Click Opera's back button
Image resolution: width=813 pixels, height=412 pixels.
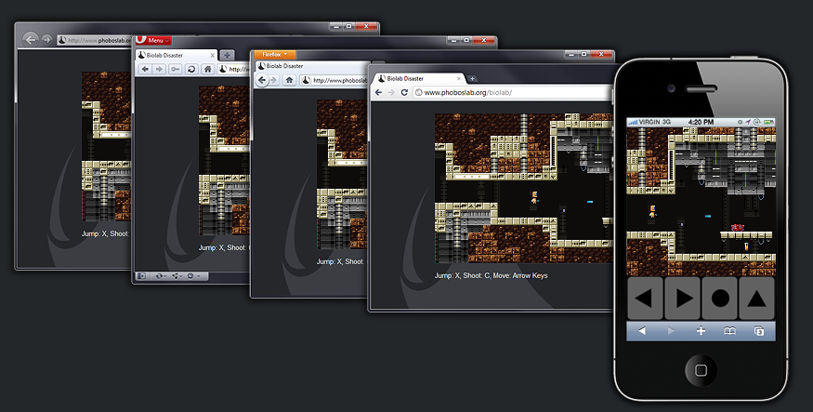(145, 69)
